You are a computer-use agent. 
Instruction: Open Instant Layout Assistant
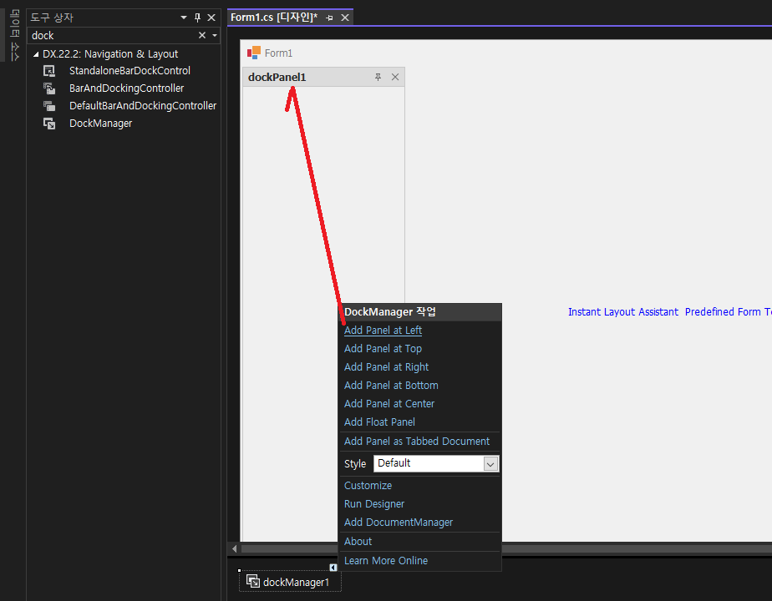(622, 312)
